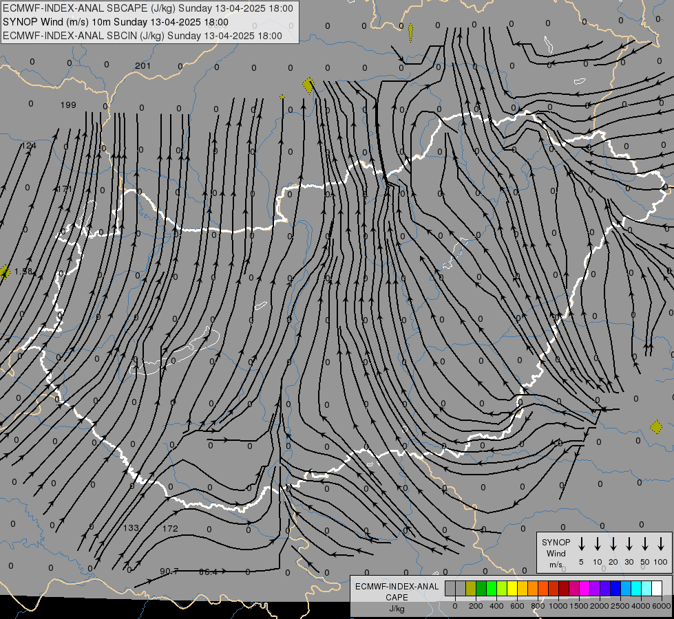Viewport: 674px width, 619px height.
Task: Click the SYNOP Wind 10m title line in the header
Action: [x=116, y=22]
